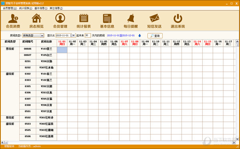240x149 pixels.
Task: Click room number 8502
Action: pyautogui.click(x=28, y=118)
